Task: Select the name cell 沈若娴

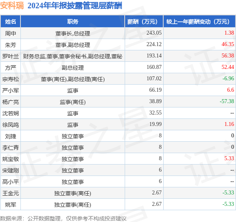Action: click(10, 113)
